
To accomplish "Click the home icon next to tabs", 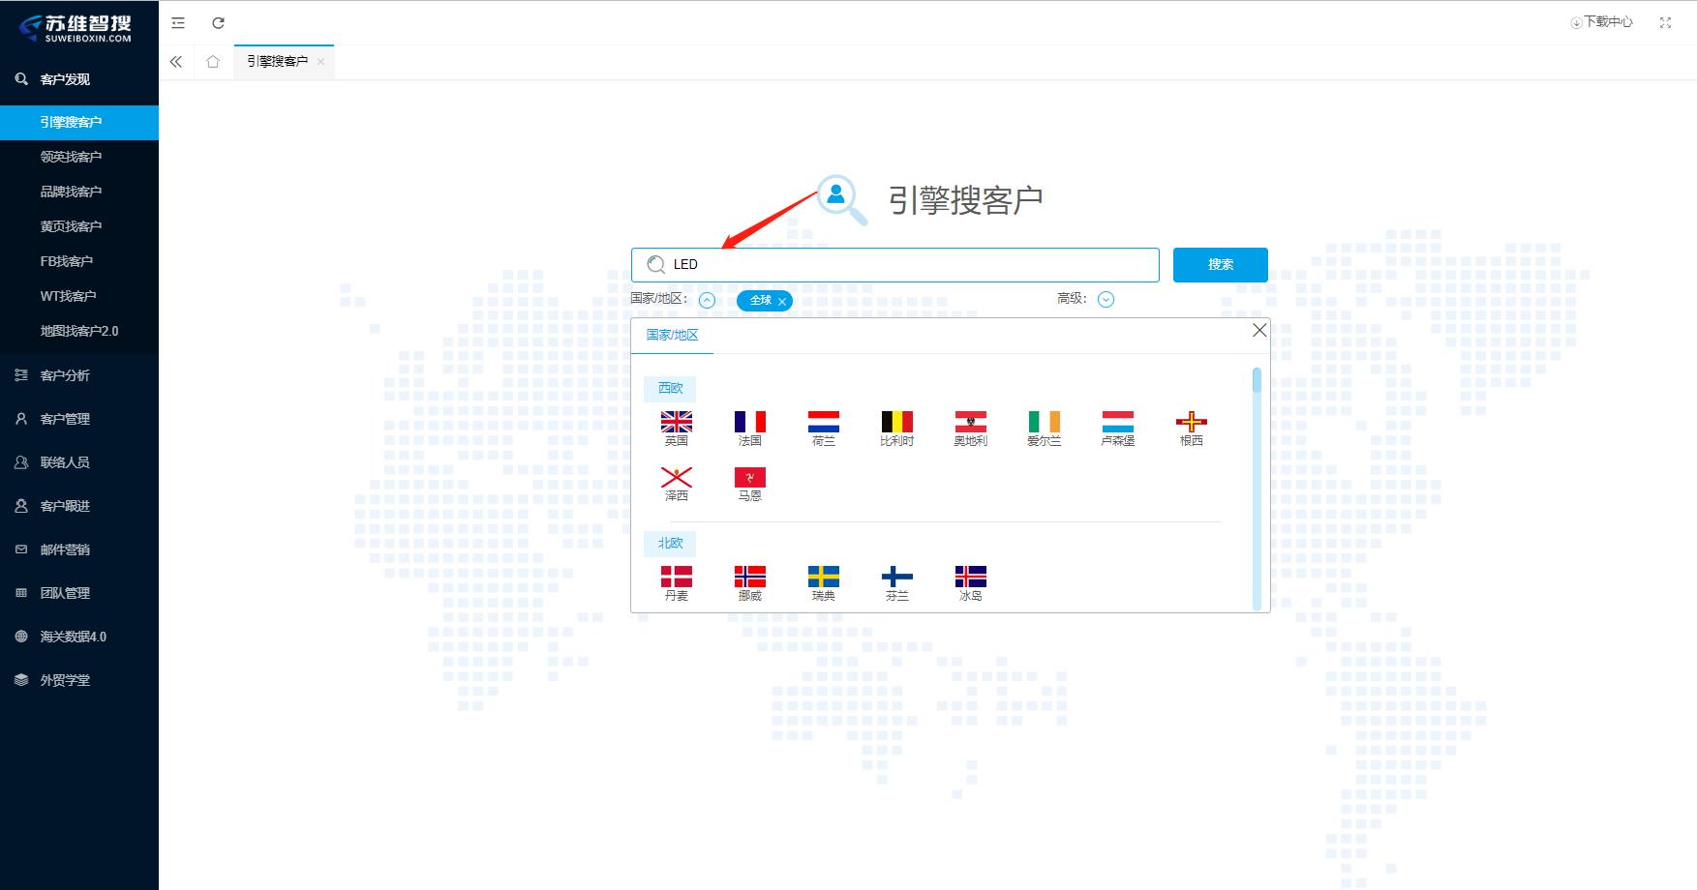I will point(213,61).
